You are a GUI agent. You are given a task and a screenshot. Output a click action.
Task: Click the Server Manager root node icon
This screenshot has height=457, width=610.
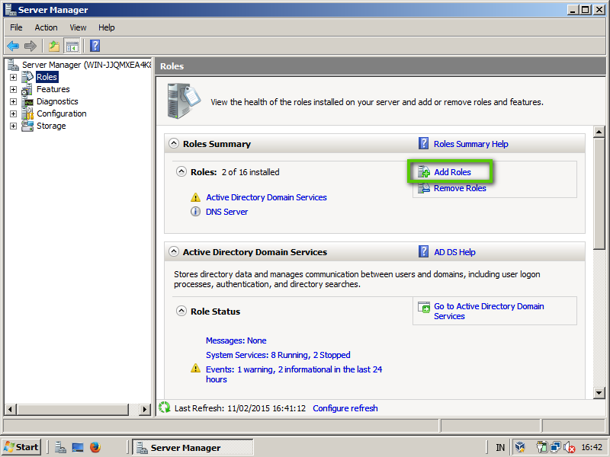point(13,65)
